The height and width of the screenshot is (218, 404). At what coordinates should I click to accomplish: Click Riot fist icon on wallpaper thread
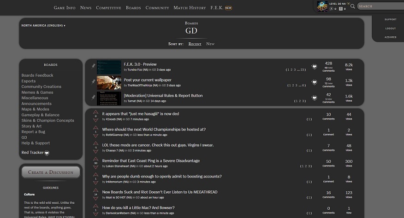pyautogui.click(x=314, y=82)
